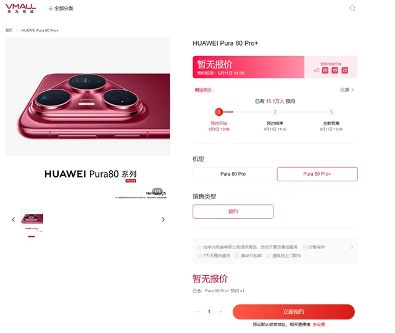Open the search magnifier icon

(x=352, y=8)
